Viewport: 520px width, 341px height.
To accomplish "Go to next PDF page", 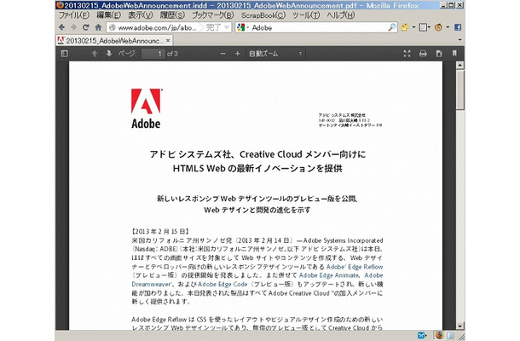I will 109,54.
